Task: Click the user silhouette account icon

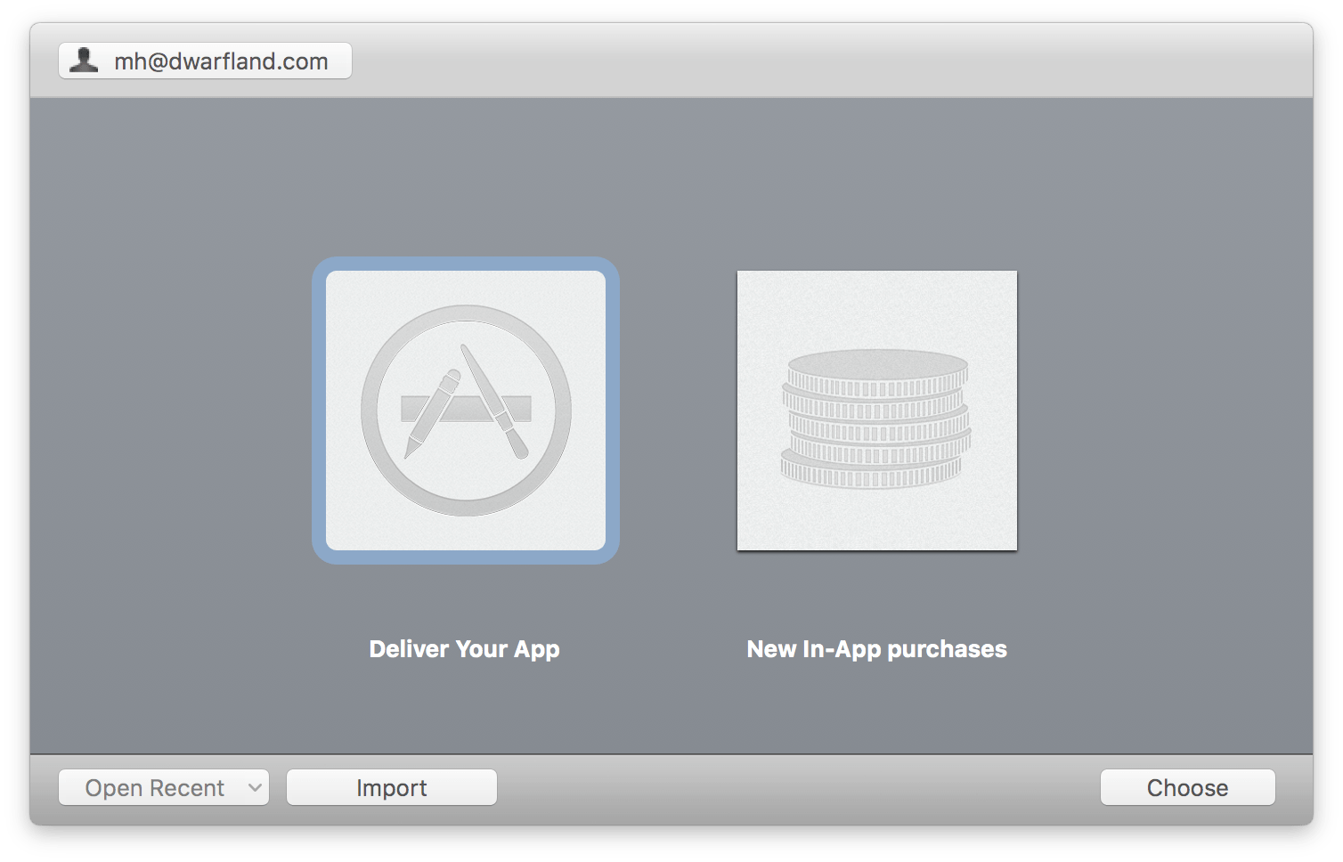Action: point(85,61)
